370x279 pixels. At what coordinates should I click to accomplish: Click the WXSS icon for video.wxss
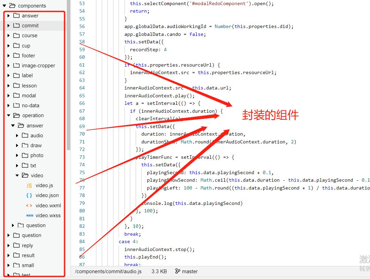click(x=29, y=215)
